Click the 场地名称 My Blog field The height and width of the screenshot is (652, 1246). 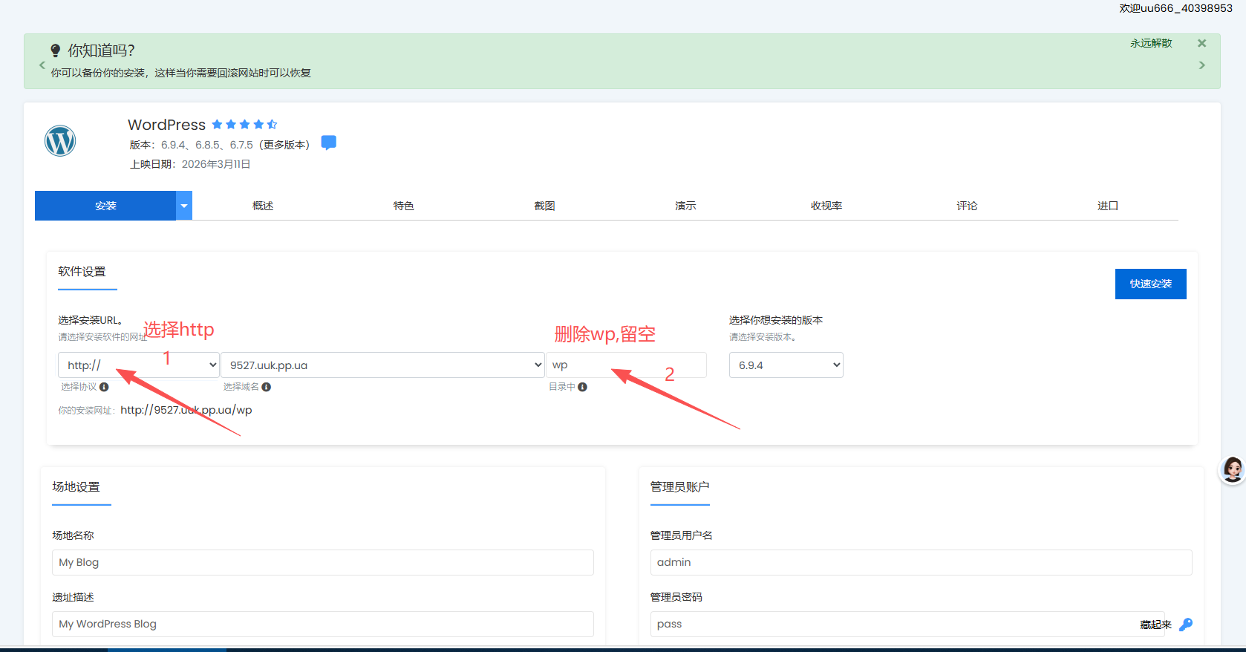click(x=323, y=562)
